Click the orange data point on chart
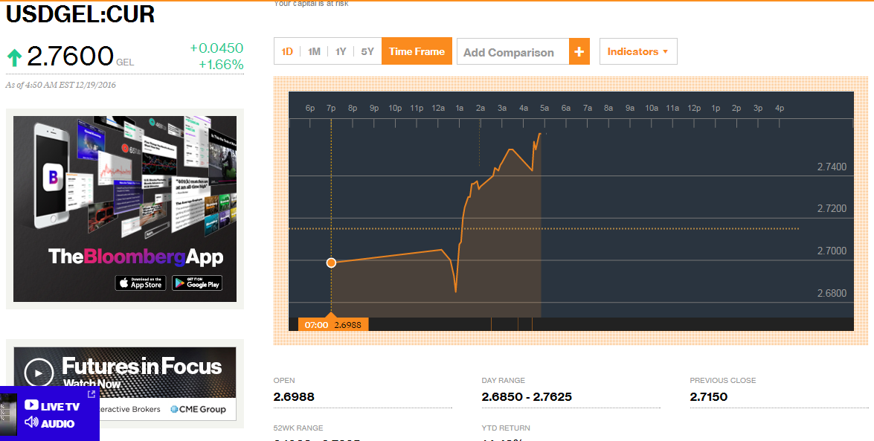This screenshot has width=874, height=441. pyautogui.click(x=331, y=263)
